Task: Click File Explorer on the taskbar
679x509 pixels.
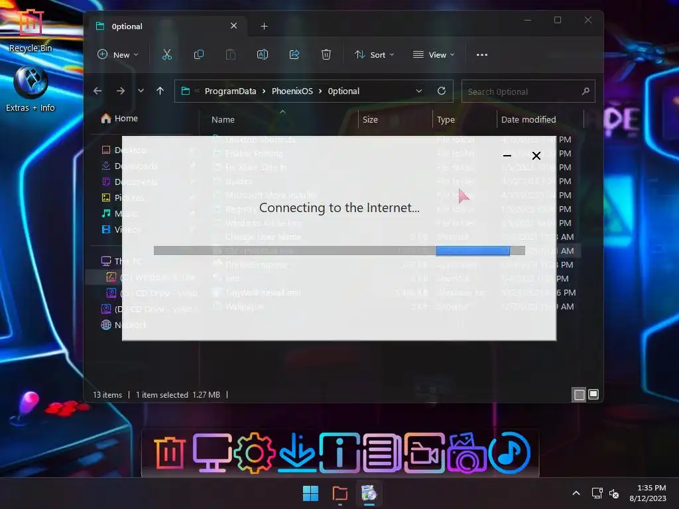Action: pos(340,493)
